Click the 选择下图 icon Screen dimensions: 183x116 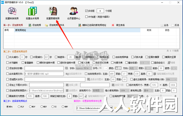(x=113, y=85)
